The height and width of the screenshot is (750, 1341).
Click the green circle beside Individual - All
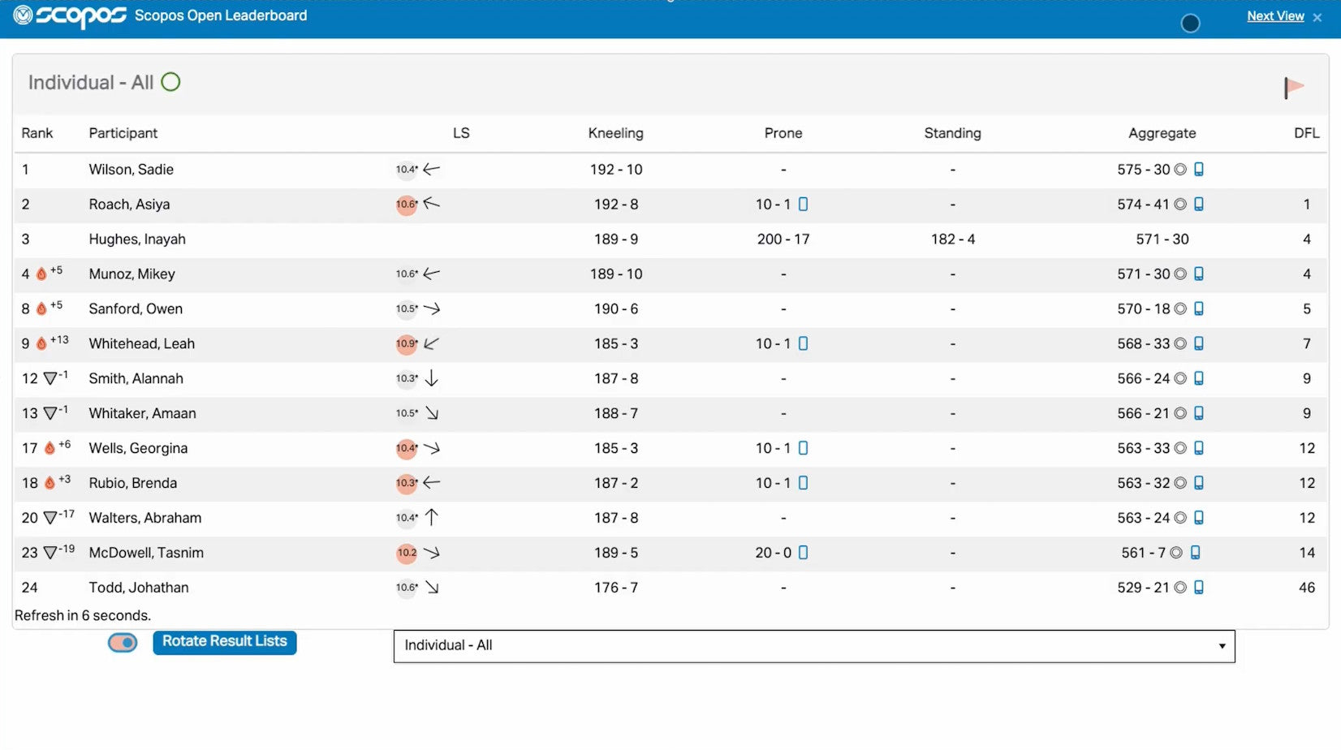click(170, 82)
